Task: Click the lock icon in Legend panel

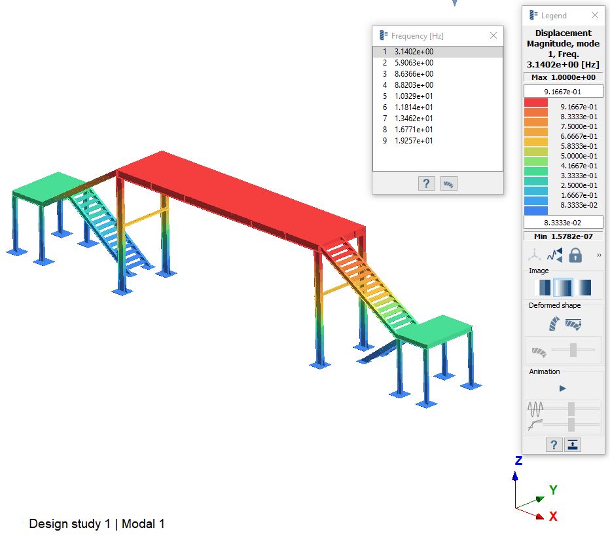Action: click(x=575, y=255)
